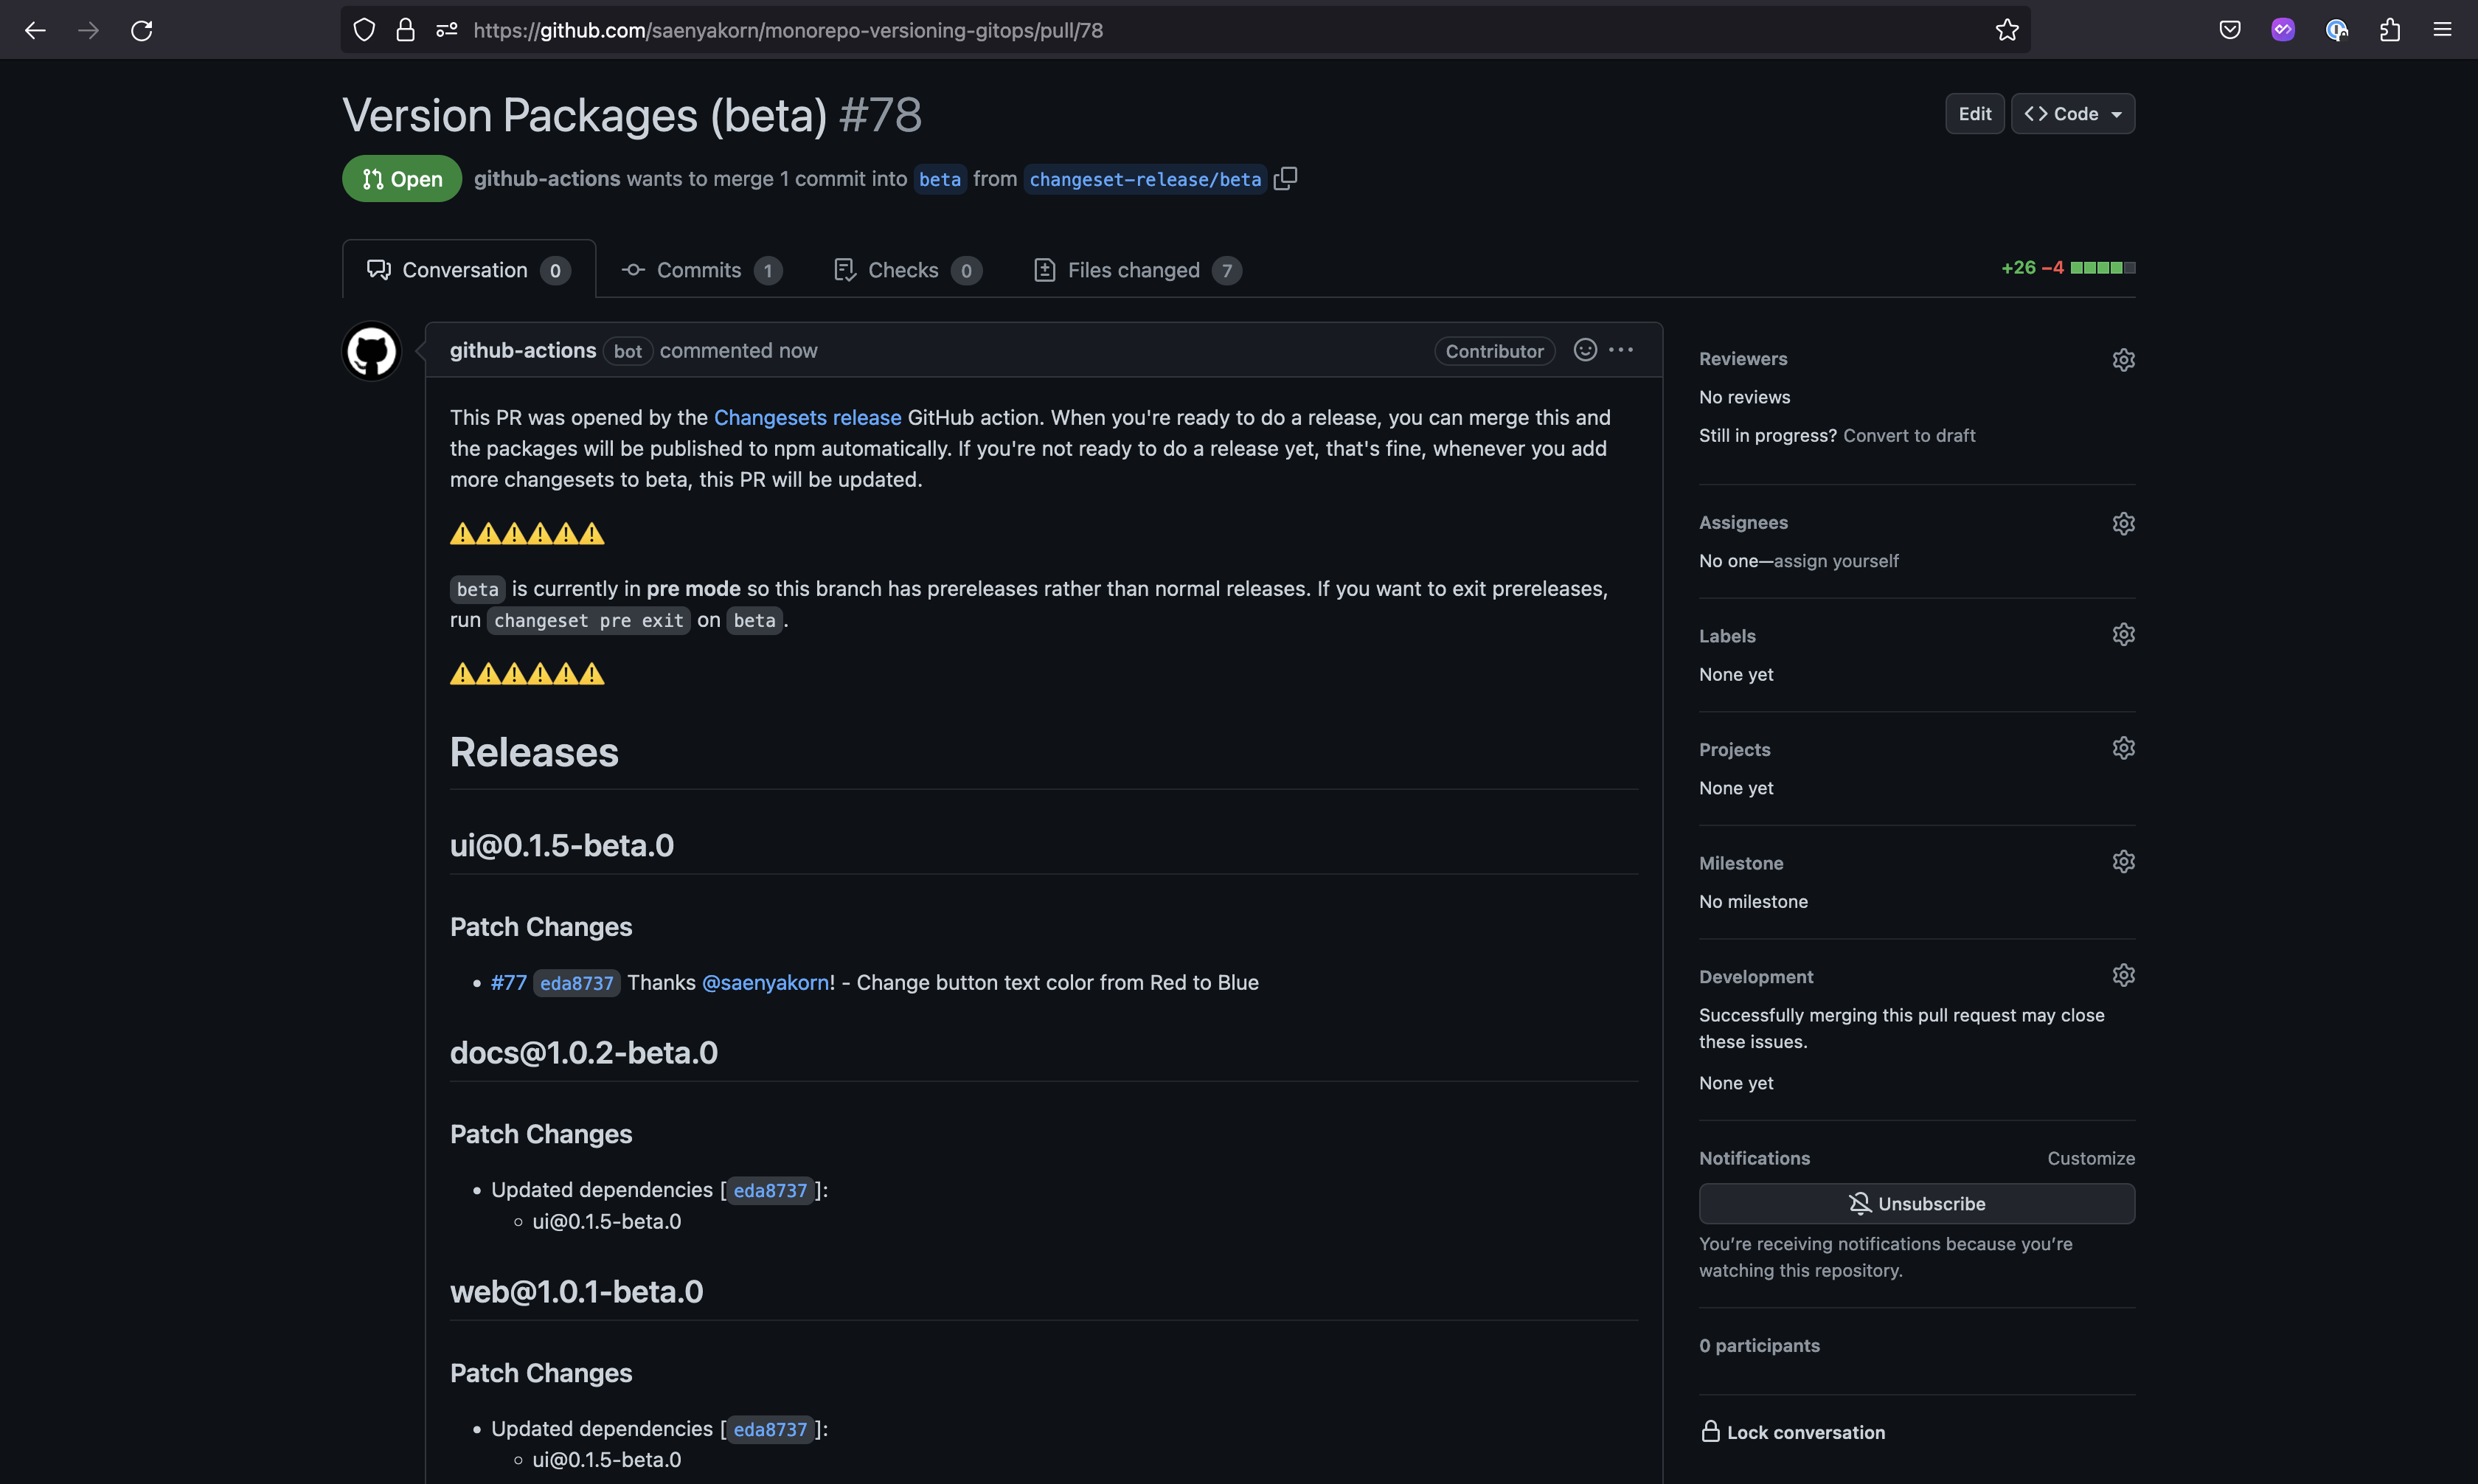The image size is (2478, 1484).
Task: Open changeset-release/beta branch link
Action: 1145,179
